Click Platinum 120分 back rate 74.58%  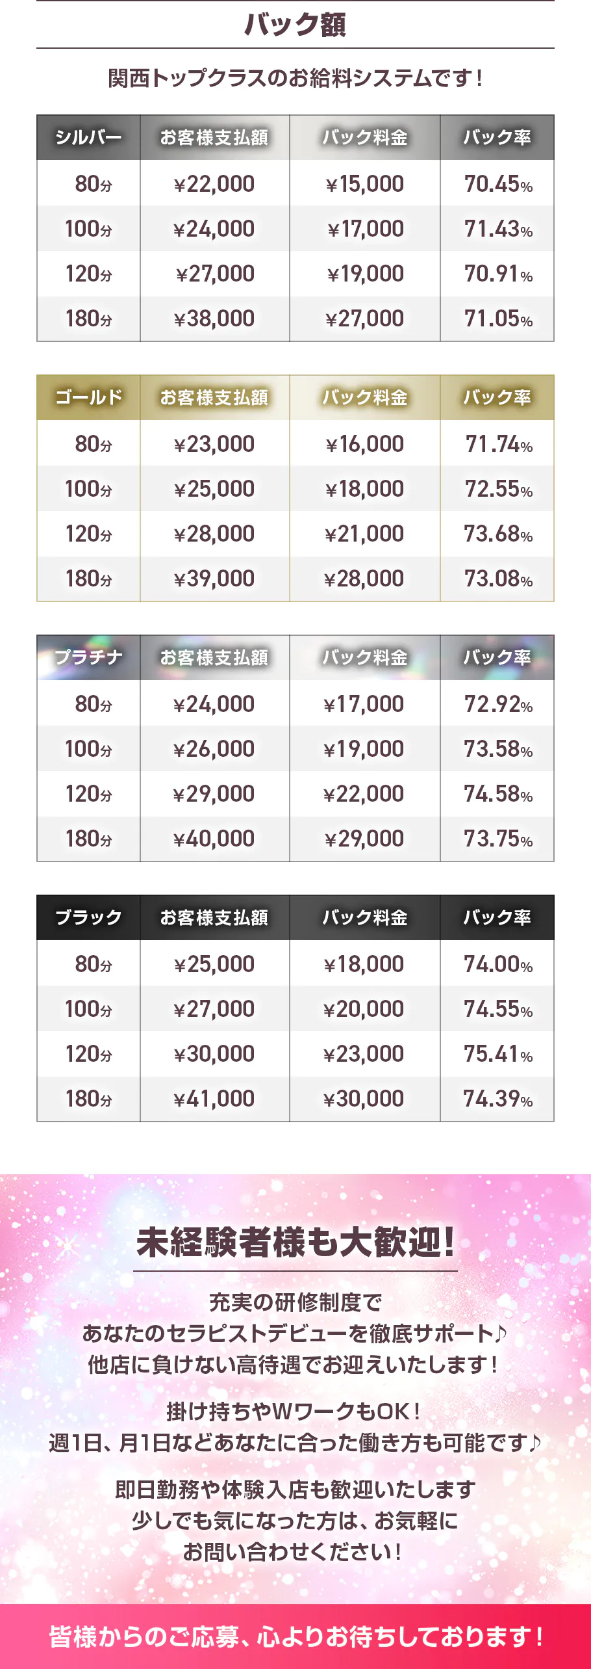(498, 794)
